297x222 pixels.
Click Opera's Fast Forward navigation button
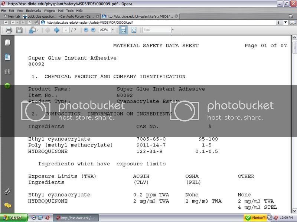tap(23, 22)
